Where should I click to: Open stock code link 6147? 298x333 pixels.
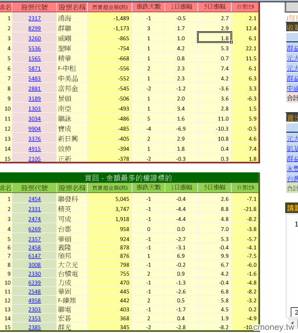pyautogui.click(x=35, y=256)
